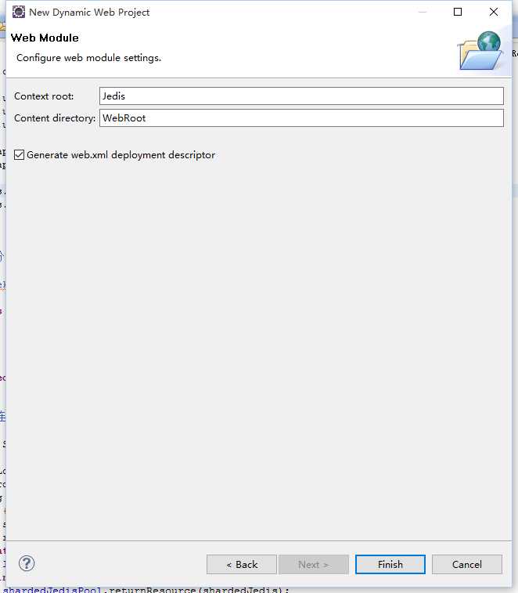Maximize the New Dynamic Web Project dialog
The image size is (518, 593).
458,12
